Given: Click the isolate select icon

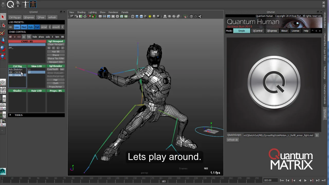Looking at the screenshot, I should click(x=185, y=16).
